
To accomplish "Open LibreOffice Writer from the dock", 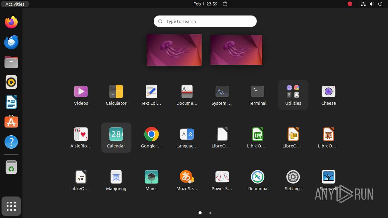I will pyautogui.click(x=11, y=102).
